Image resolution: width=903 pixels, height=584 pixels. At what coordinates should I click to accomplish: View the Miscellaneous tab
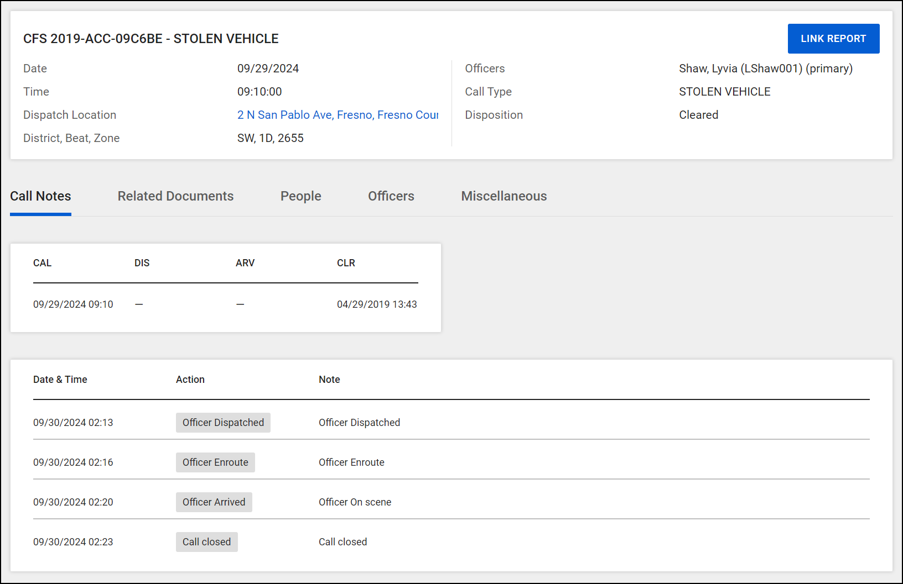click(504, 196)
